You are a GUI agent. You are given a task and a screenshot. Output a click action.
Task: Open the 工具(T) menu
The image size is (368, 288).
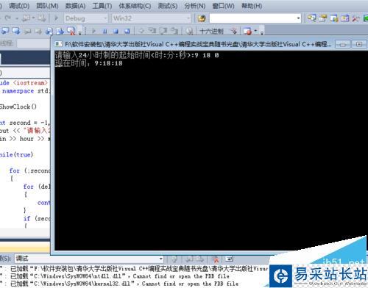pyautogui.click(x=102, y=5)
